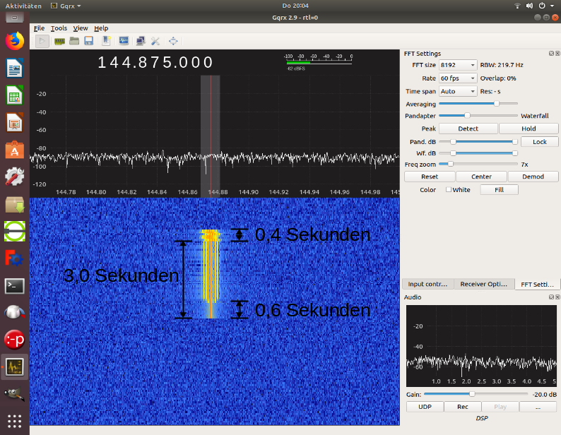Adjust the Wf. dB range slider

tap(478, 153)
